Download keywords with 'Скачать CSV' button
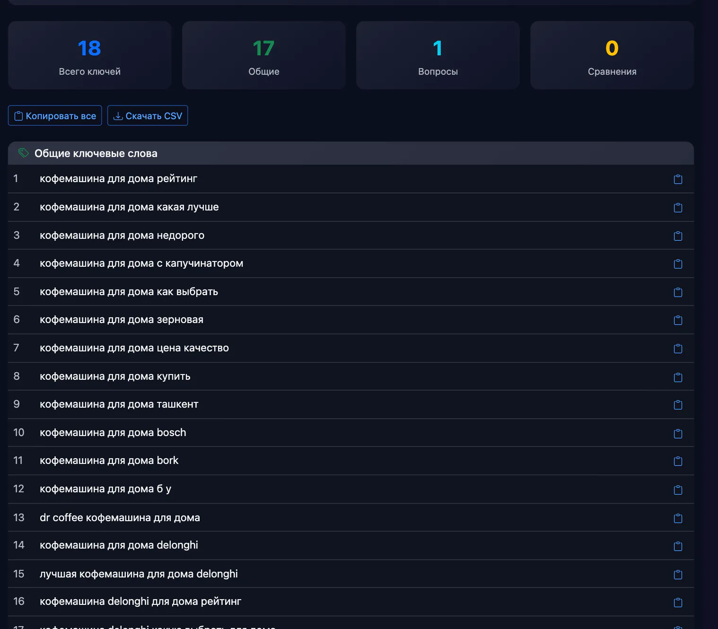 click(148, 115)
